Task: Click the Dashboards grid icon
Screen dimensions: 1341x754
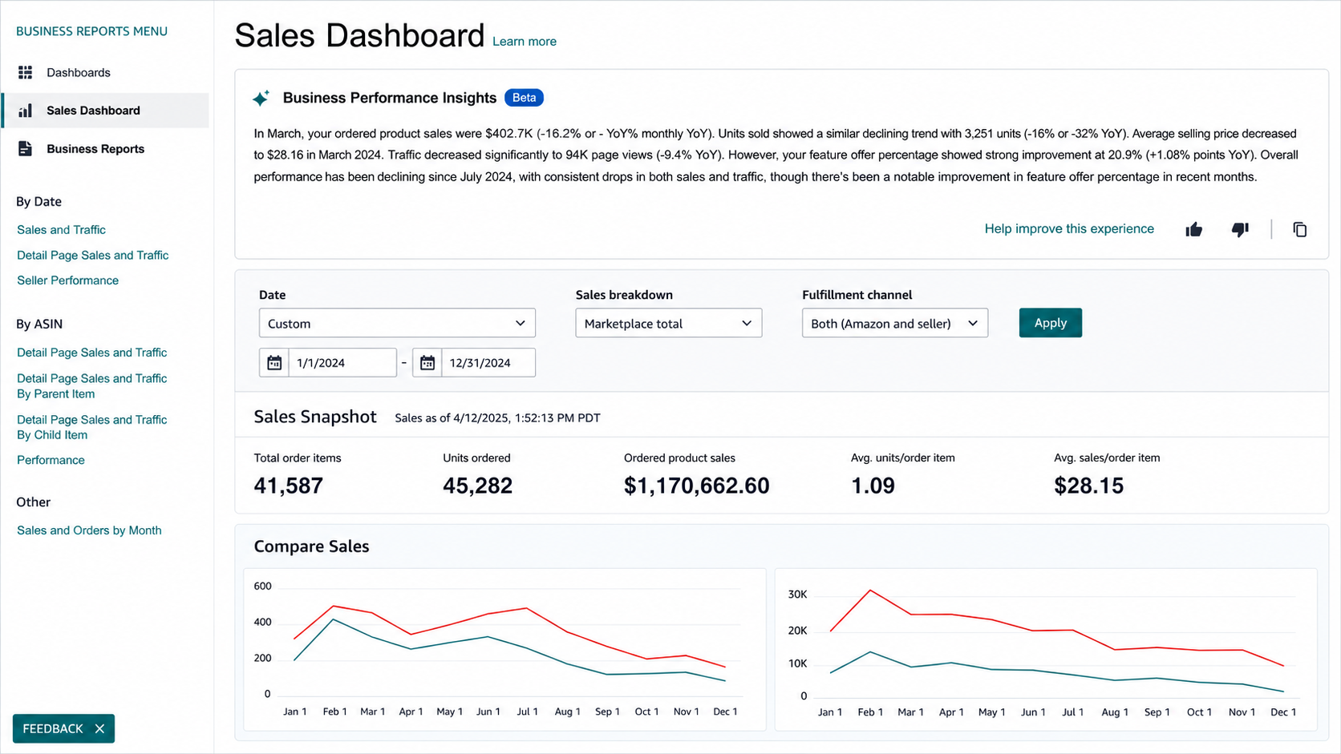Action: pyautogui.click(x=26, y=72)
